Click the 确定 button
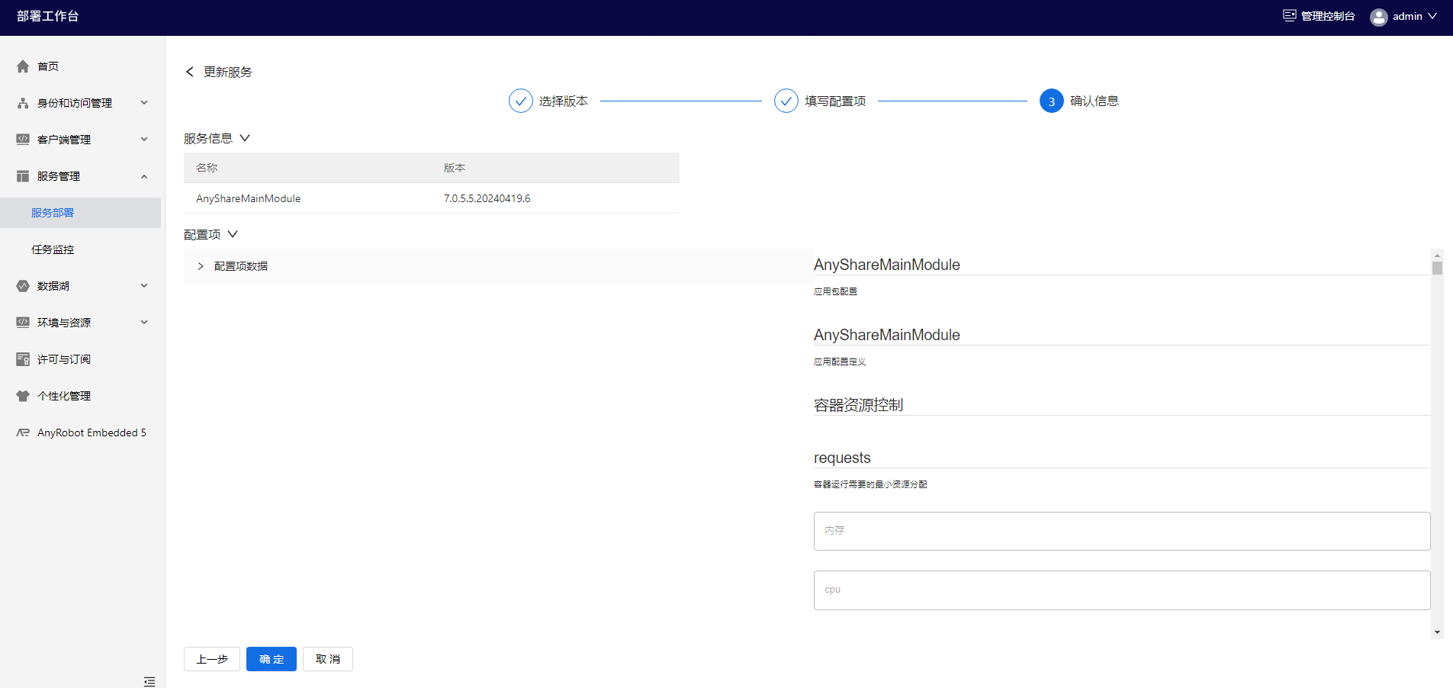 pyautogui.click(x=272, y=659)
